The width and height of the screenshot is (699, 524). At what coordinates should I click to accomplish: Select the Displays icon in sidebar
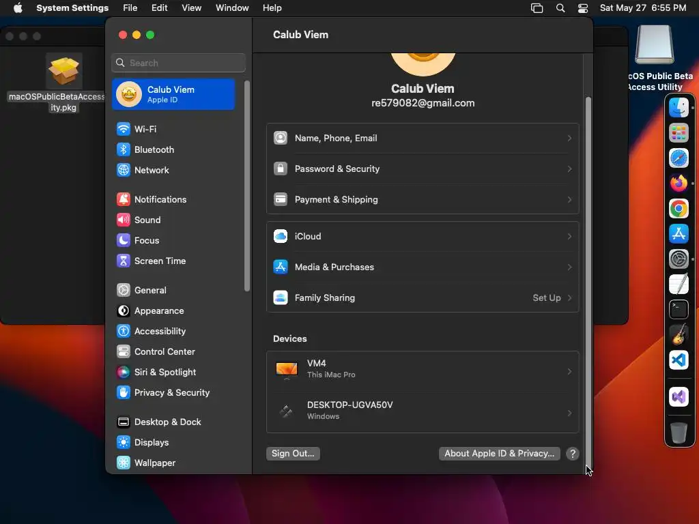click(124, 443)
